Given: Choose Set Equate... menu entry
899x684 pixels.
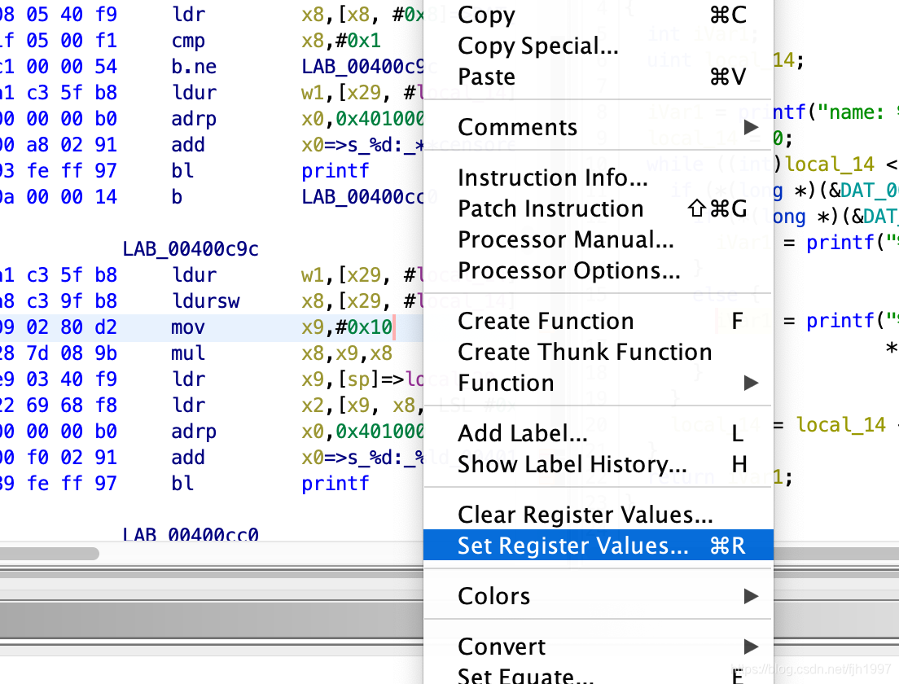Looking at the screenshot, I should [x=598, y=674].
